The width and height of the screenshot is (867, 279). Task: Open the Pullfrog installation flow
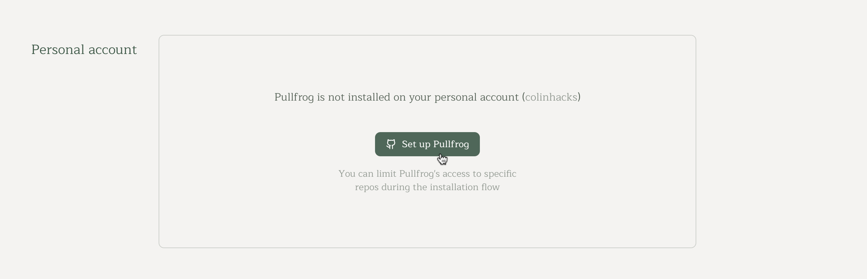[427, 145]
